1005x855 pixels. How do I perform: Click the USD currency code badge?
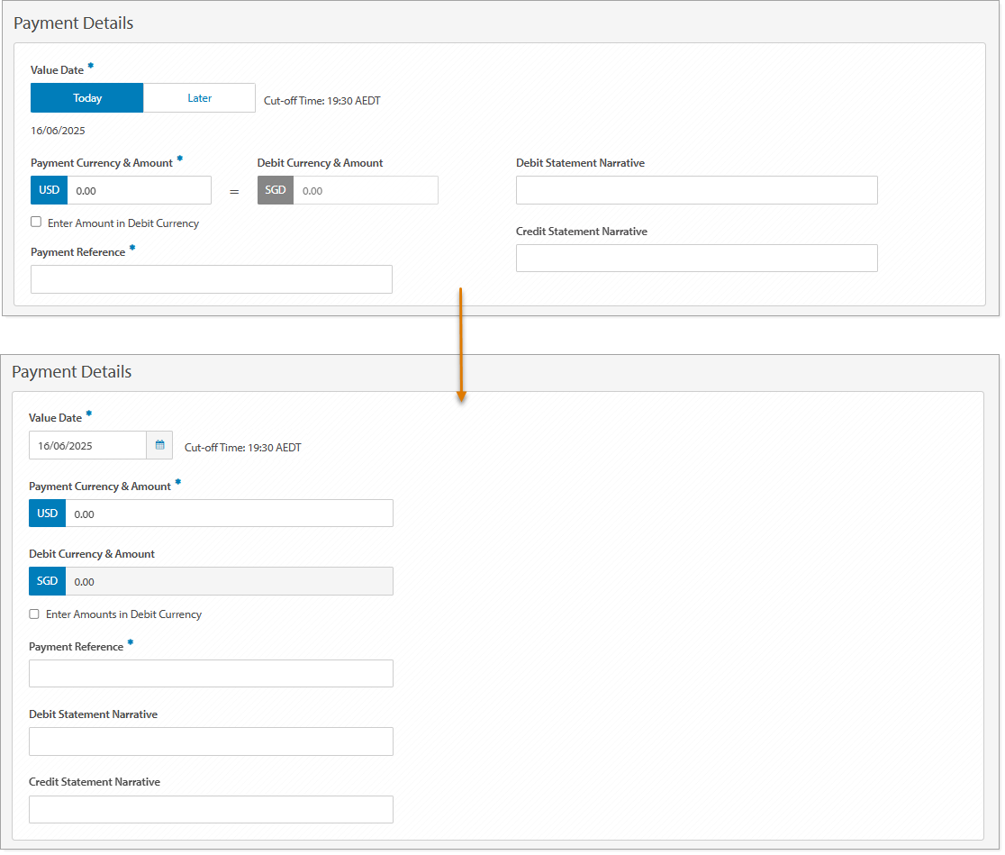[x=48, y=190]
